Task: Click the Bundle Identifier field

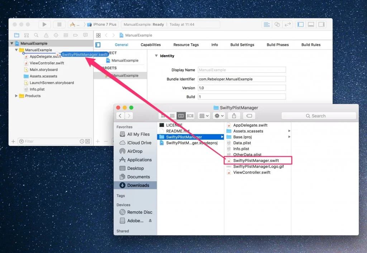Action: point(242,79)
